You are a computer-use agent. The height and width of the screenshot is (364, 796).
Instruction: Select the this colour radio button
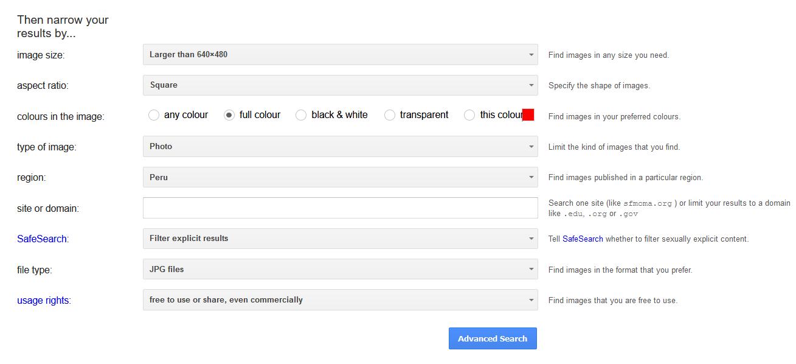[469, 115]
